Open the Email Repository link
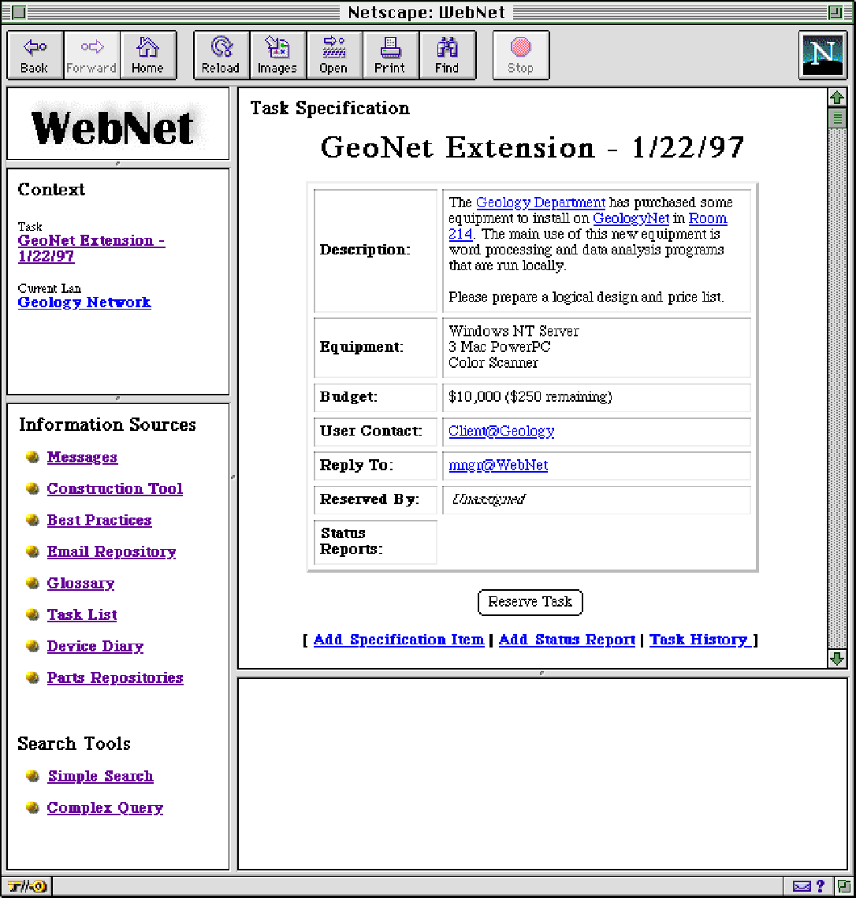This screenshot has height=898, width=856. tap(111, 551)
